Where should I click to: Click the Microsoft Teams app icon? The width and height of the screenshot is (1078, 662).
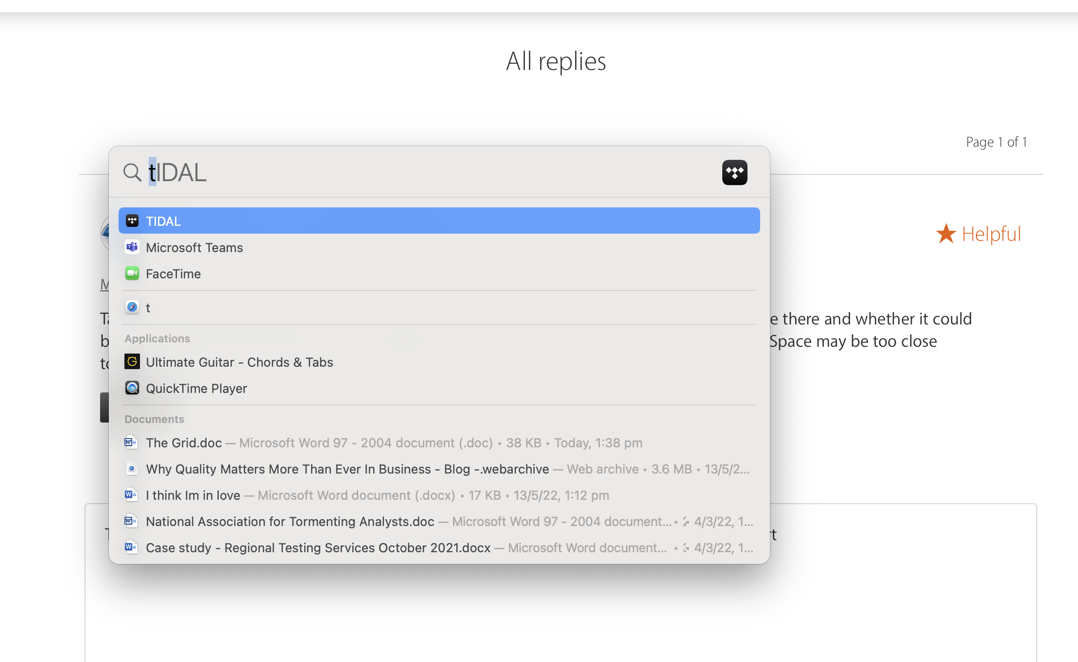tap(132, 247)
